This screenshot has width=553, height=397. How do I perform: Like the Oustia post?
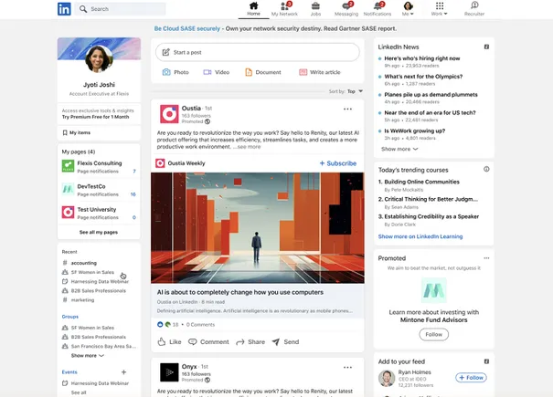coord(169,342)
